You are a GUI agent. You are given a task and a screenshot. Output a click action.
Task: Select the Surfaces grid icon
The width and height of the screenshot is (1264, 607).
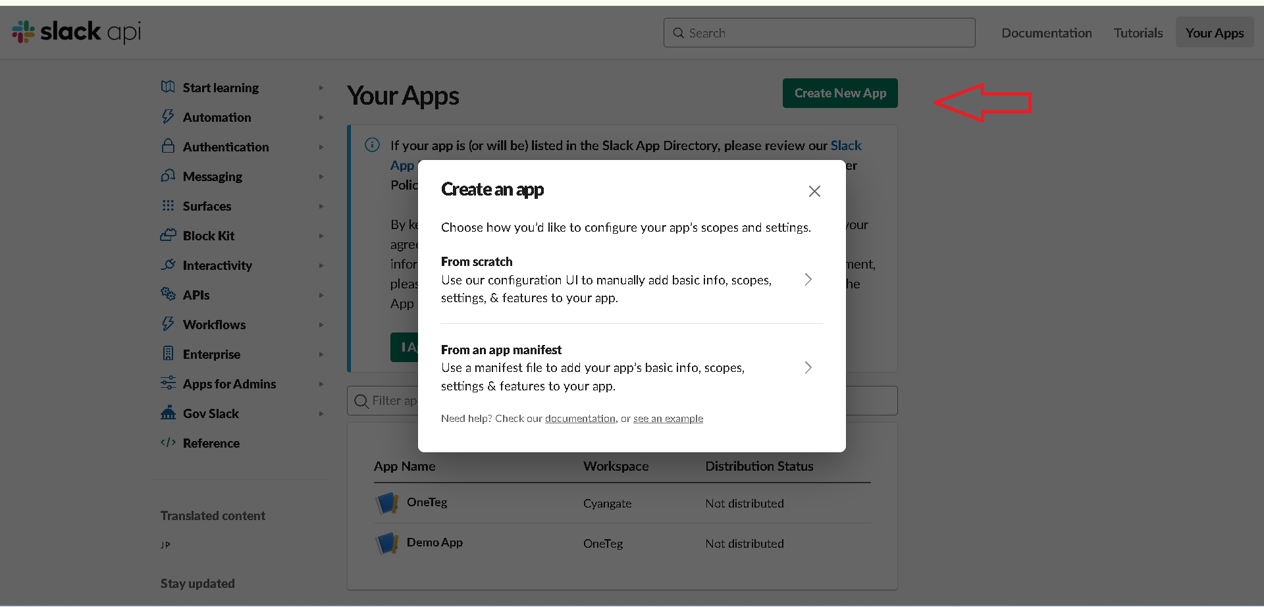pyautogui.click(x=169, y=205)
